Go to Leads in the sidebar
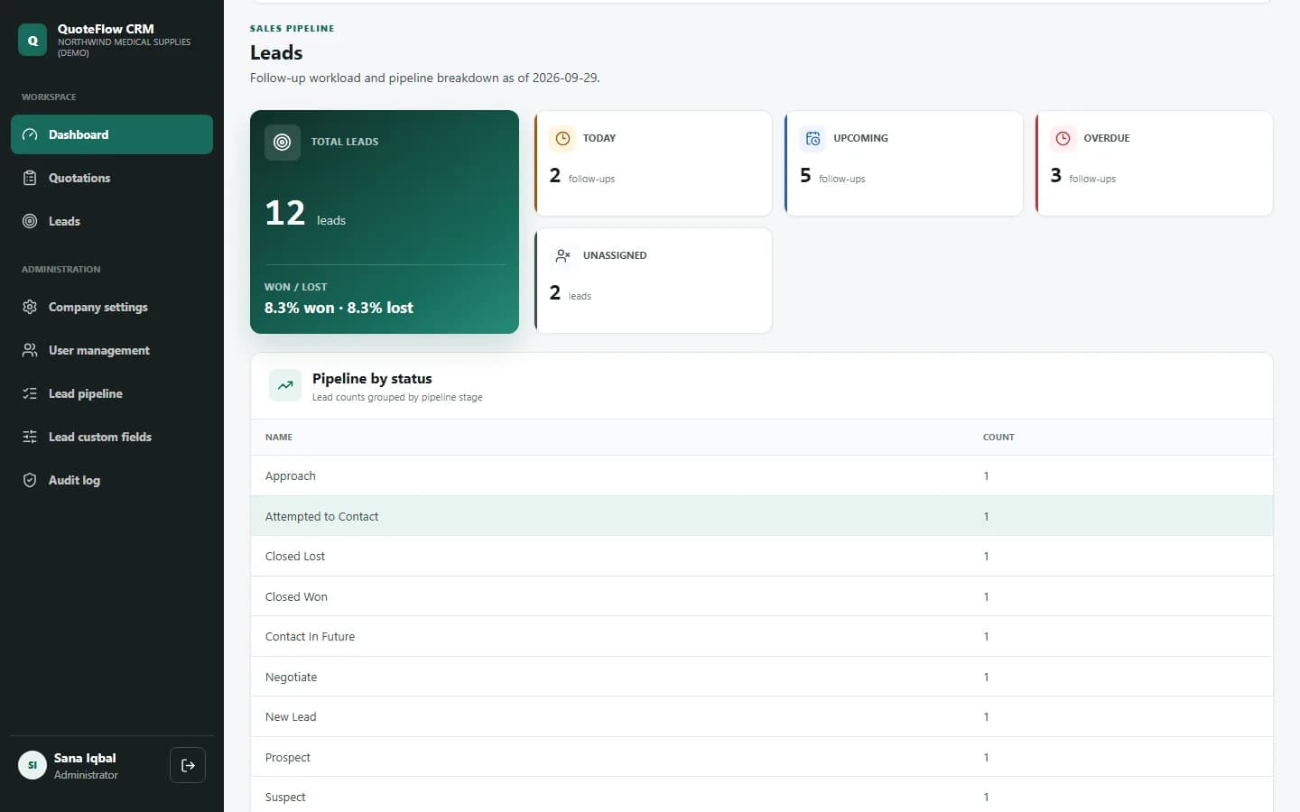Viewport: 1300px width, 812px height. tap(112, 221)
